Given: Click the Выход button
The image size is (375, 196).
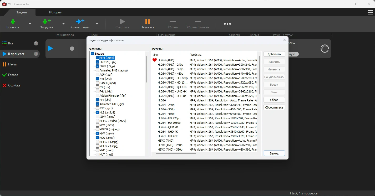Looking at the screenshot, I should [x=274, y=153].
